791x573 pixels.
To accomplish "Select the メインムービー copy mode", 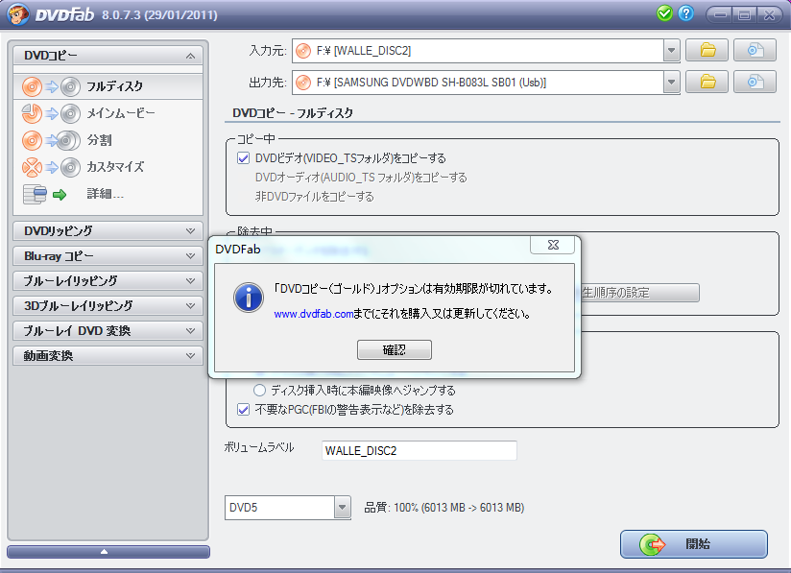I will (108, 113).
